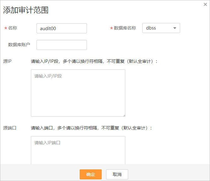Screen dimensions: 210x181
Task: Click the caret arrow in the dbss combo box
Action: tap(175, 28)
